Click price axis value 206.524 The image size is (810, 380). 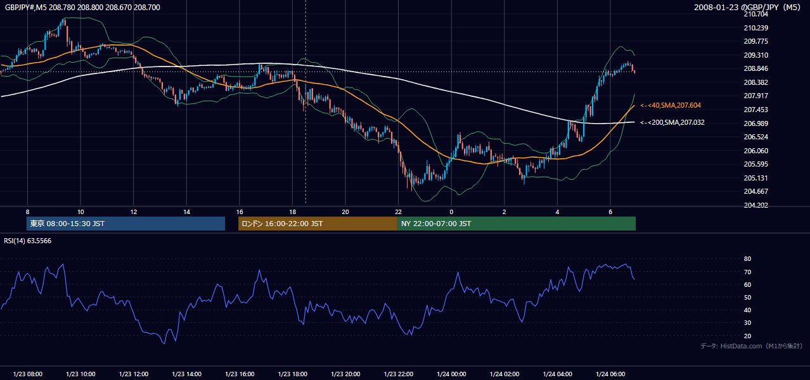[755, 137]
